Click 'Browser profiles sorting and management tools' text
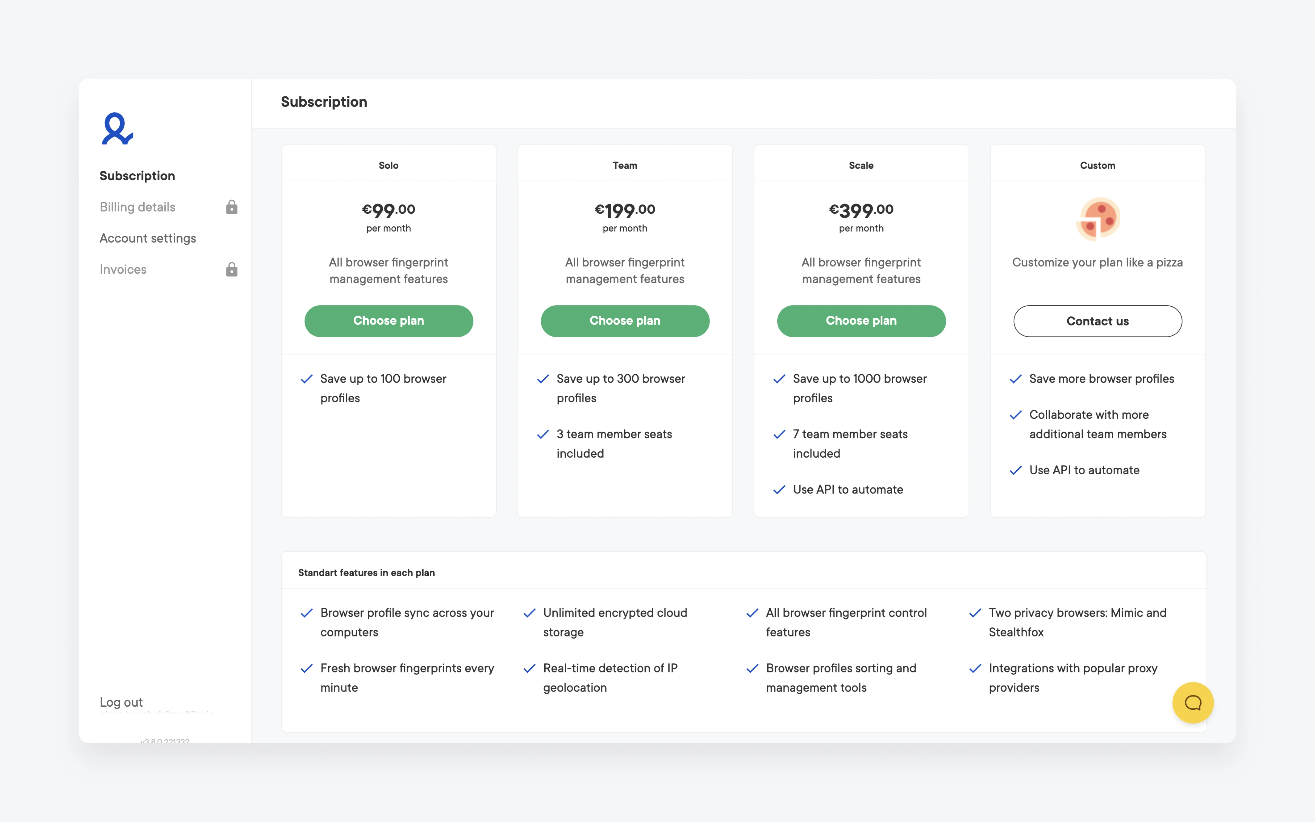This screenshot has height=822, width=1315. (841, 678)
